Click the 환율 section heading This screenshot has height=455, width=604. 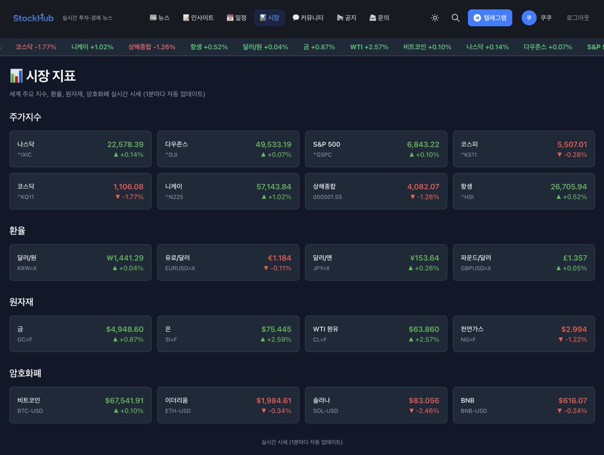[x=17, y=231]
